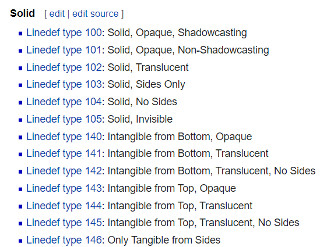Open the Linedef type 140 link
320x247 pixels.
coord(64,137)
